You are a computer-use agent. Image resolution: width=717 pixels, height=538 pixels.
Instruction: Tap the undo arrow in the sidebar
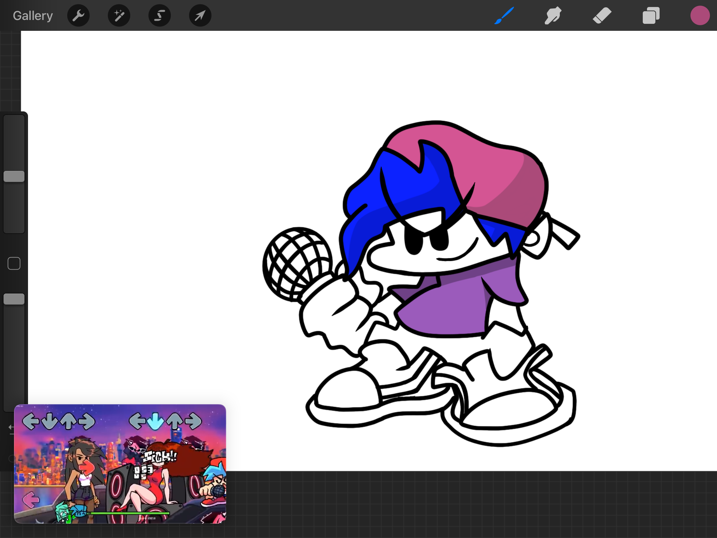[x=11, y=427]
